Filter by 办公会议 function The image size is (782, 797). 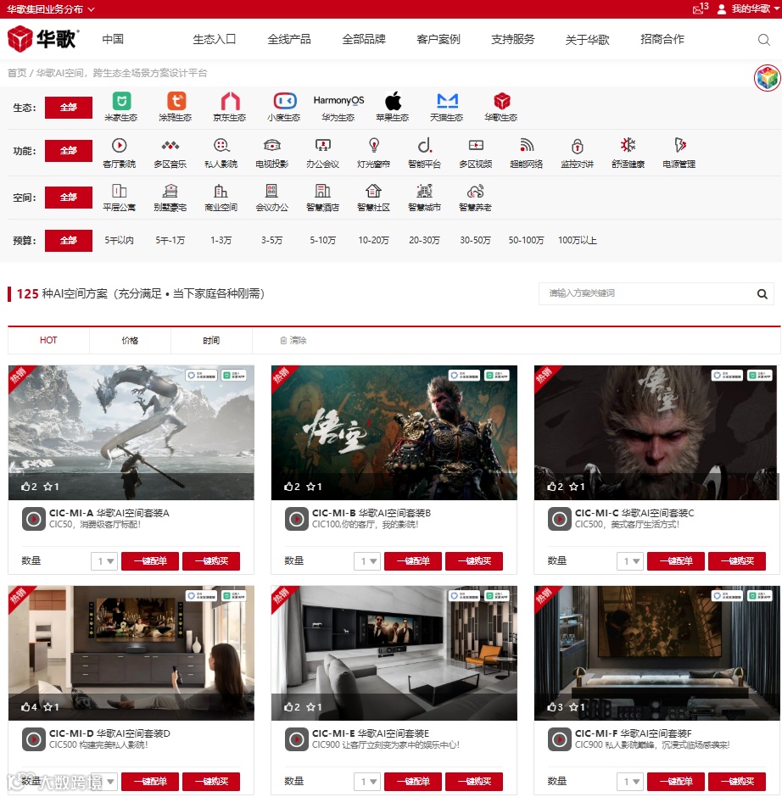(x=322, y=153)
